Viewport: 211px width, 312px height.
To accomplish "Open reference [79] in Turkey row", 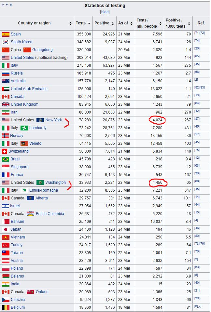I will pos(202,244).
